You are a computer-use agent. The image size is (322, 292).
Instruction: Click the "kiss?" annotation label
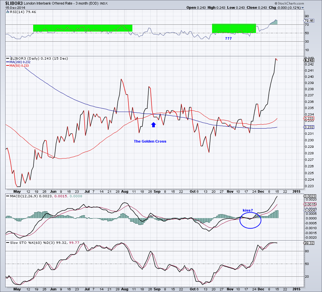[x=248, y=210]
